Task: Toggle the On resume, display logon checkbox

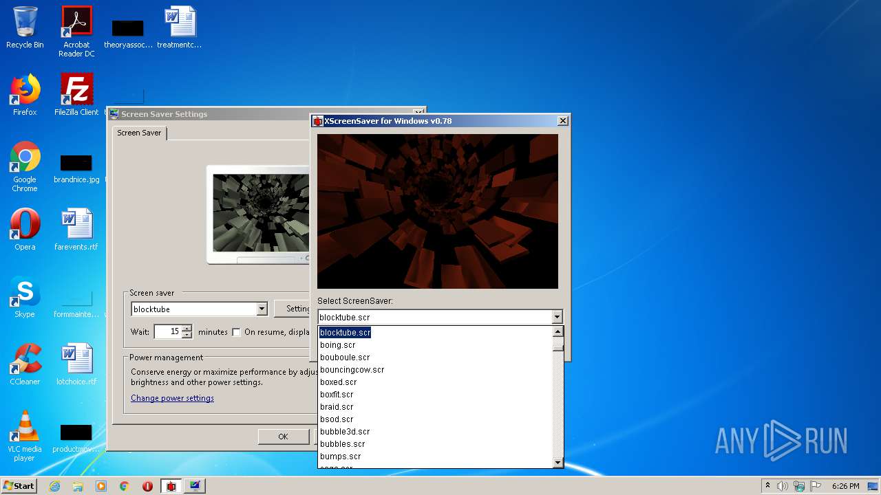Action: pos(236,332)
